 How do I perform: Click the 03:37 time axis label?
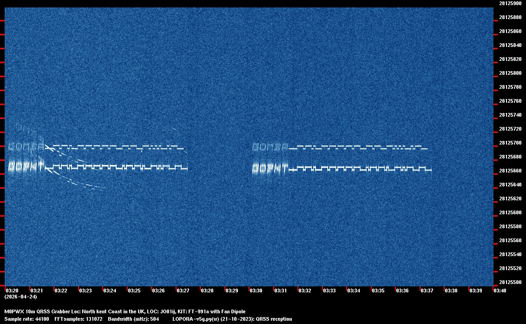[x=427, y=291]
